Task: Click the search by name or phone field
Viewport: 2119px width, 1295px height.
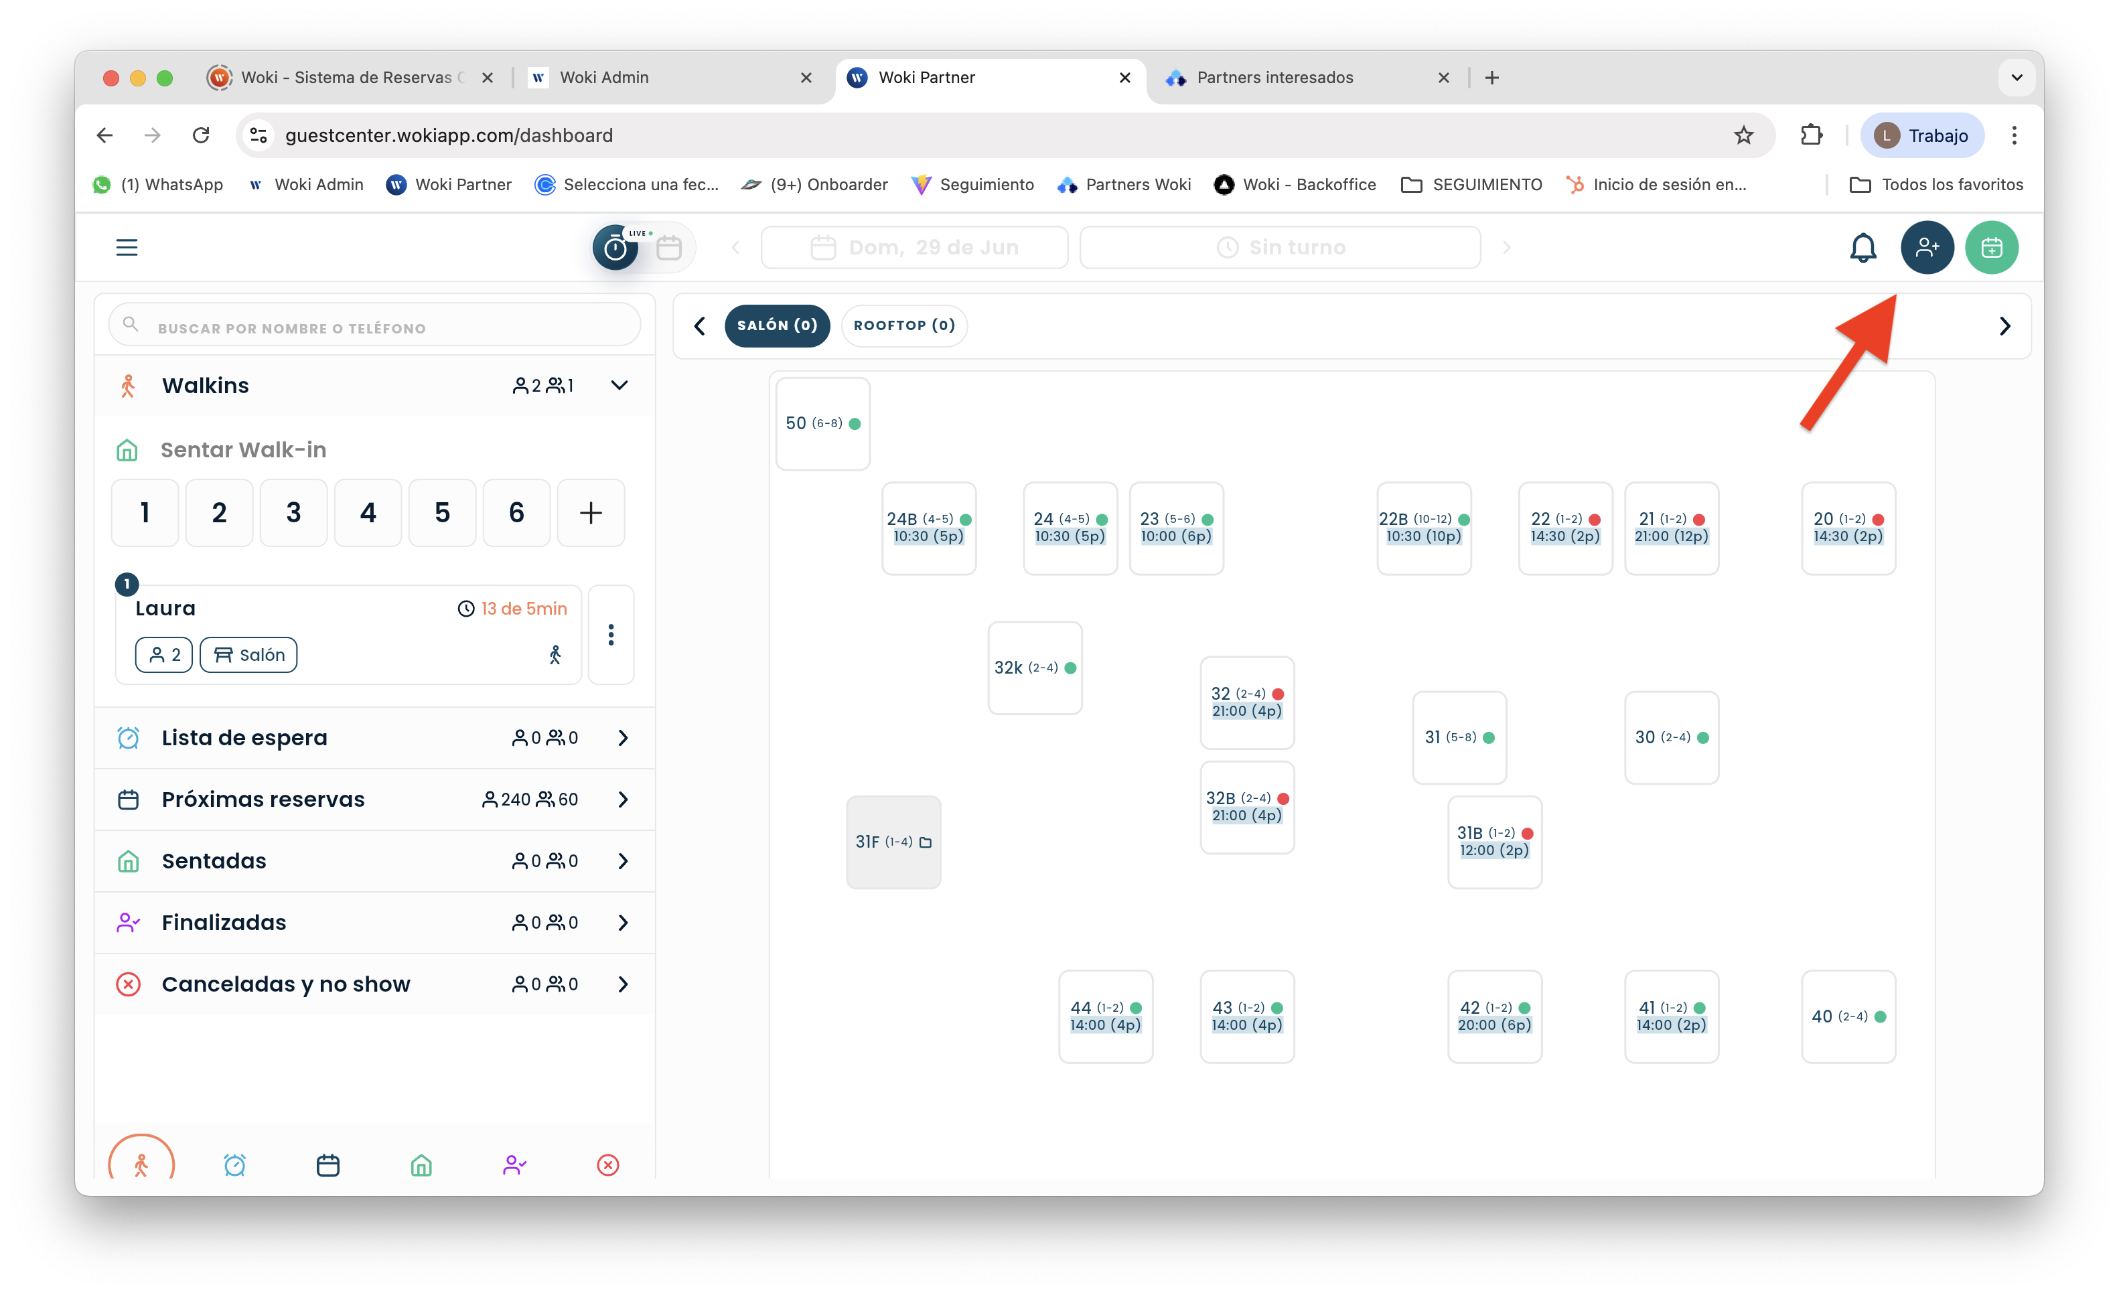Action: (x=375, y=327)
